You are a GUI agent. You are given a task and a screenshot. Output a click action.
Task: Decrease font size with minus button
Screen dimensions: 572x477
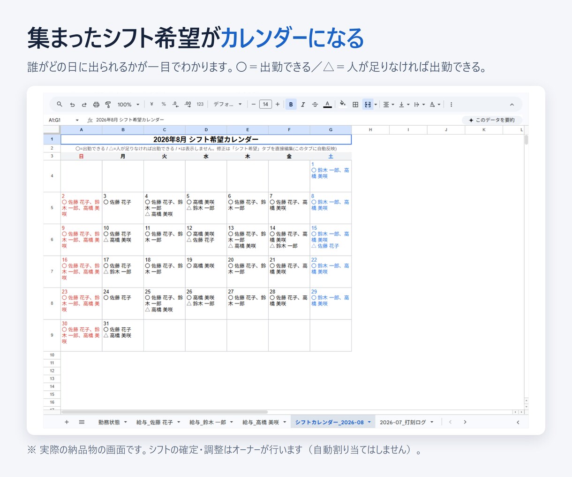tap(254, 104)
